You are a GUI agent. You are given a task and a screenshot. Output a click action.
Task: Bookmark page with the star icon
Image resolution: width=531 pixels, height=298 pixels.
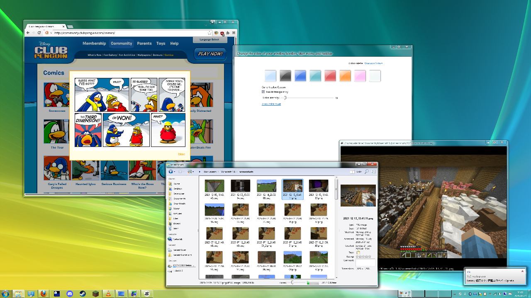[x=210, y=33]
